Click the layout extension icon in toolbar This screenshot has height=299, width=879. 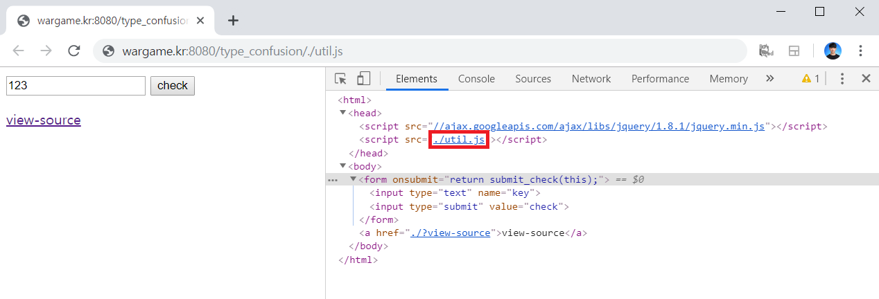pyautogui.click(x=794, y=51)
